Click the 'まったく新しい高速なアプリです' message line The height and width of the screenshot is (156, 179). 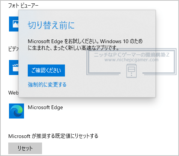point(86,48)
